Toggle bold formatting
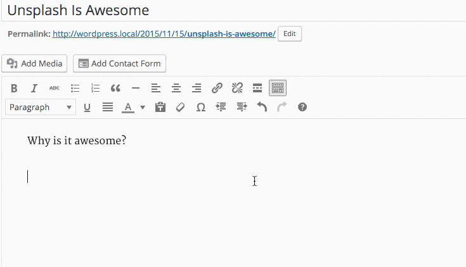Viewport: 466px width, 267px height. [14, 88]
